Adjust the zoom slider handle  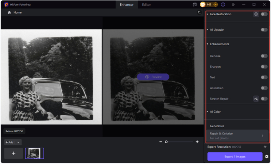point(166,142)
